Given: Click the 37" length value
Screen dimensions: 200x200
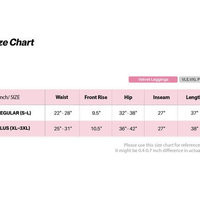Looking at the screenshot, I should pyautogui.click(x=194, y=113).
